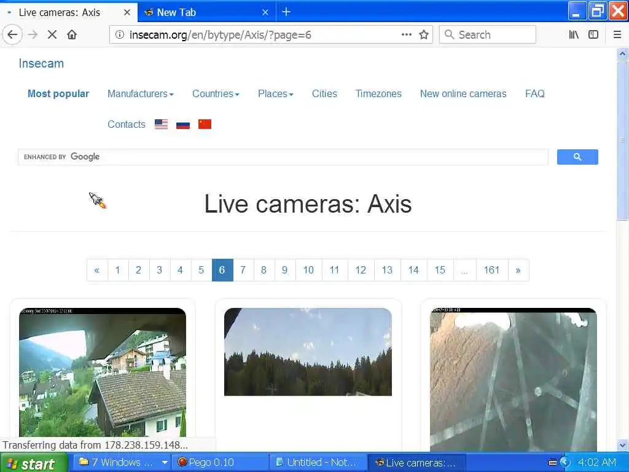The image size is (629, 472).
Task: Select the Live cameras: Axis tab
Action: [69, 12]
